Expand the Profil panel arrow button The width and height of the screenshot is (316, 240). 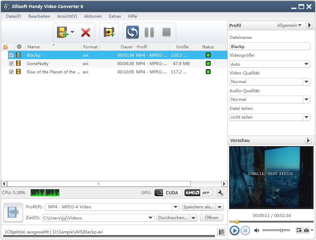point(309,25)
